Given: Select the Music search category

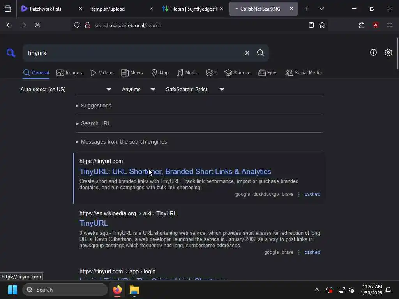Looking at the screenshot, I should pos(187,73).
